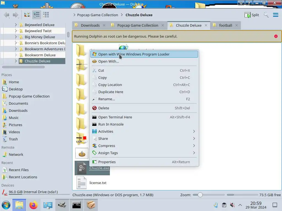The width and height of the screenshot is (282, 211).
Task: Expand Bonnie's Bookstore Deluxe folder
Action: click(x=16, y=43)
